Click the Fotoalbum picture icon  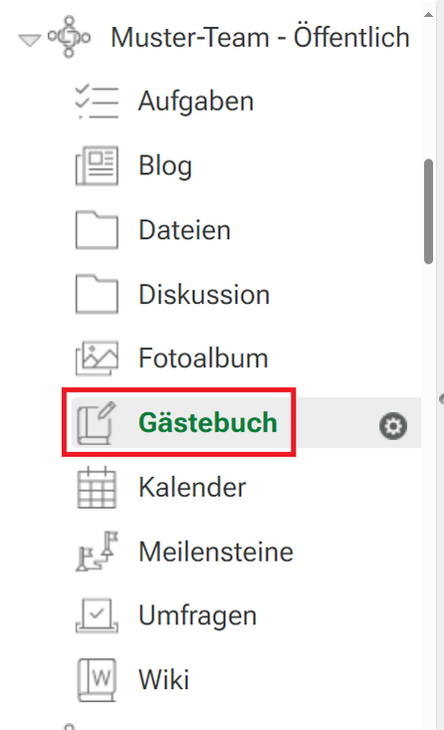[x=97, y=358]
